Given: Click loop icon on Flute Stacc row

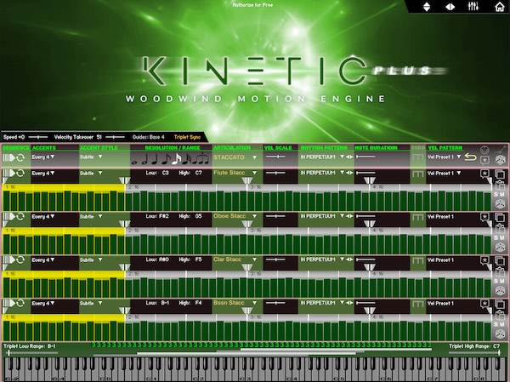Looking at the screenshot, I should pos(20,174).
